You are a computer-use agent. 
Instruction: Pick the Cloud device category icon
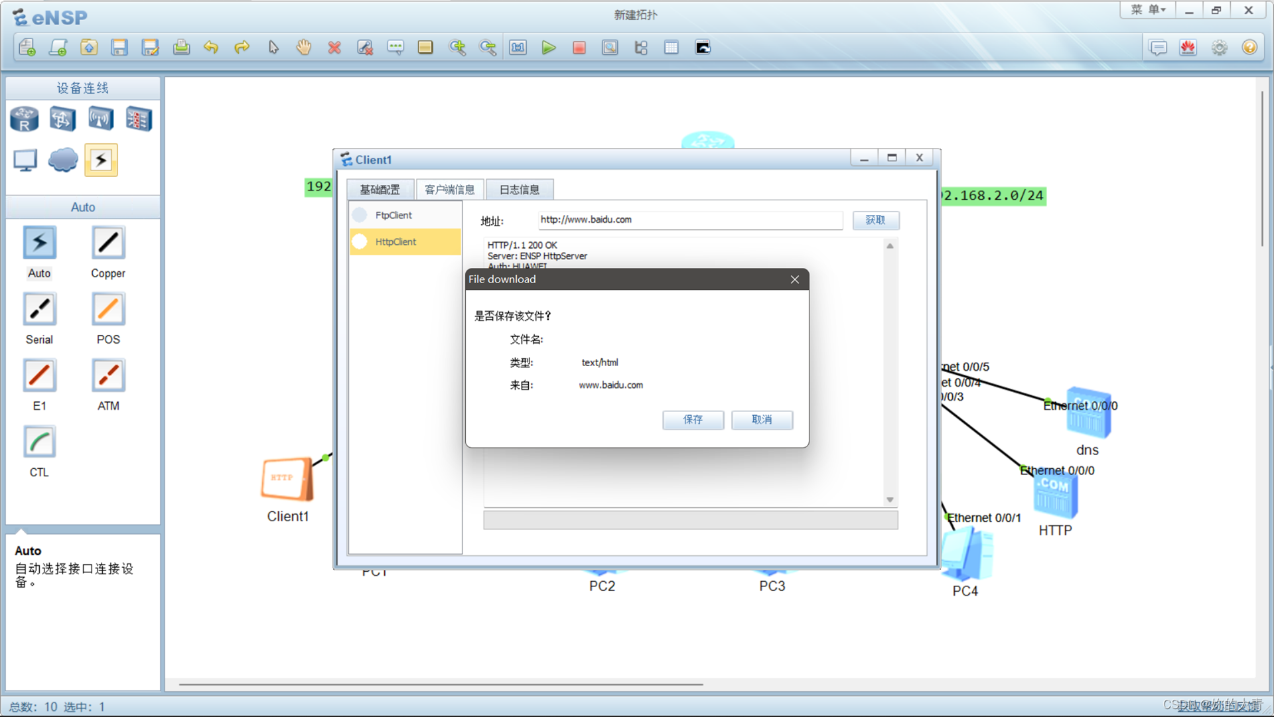pyautogui.click(x=63, y=160)
